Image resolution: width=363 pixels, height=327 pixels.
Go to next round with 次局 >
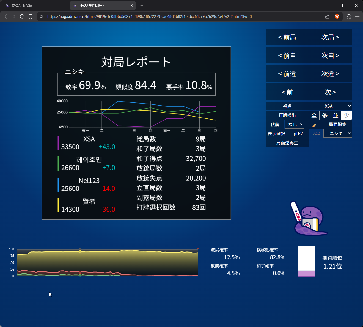click(330, 37)
